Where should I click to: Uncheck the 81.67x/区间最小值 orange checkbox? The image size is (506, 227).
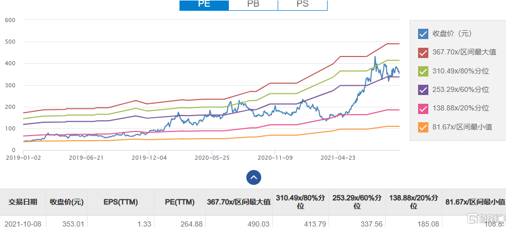(423, 126)
